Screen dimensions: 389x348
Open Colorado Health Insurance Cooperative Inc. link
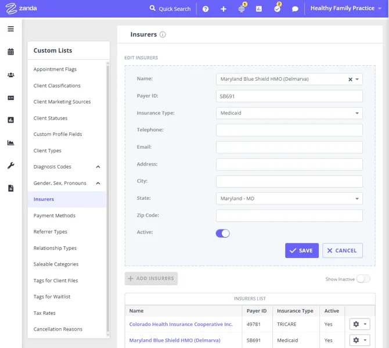pos(181,324)
